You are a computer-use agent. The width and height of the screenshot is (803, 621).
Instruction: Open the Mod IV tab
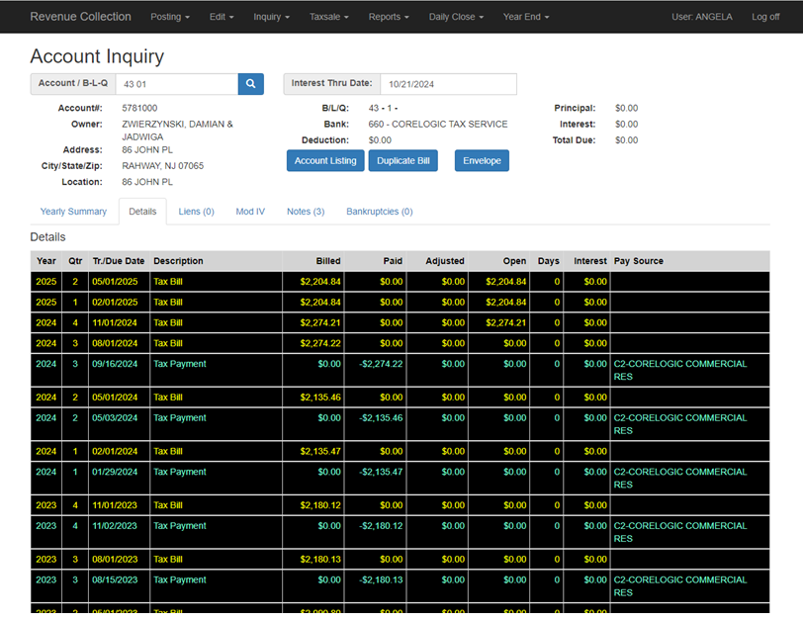(250, 212)
